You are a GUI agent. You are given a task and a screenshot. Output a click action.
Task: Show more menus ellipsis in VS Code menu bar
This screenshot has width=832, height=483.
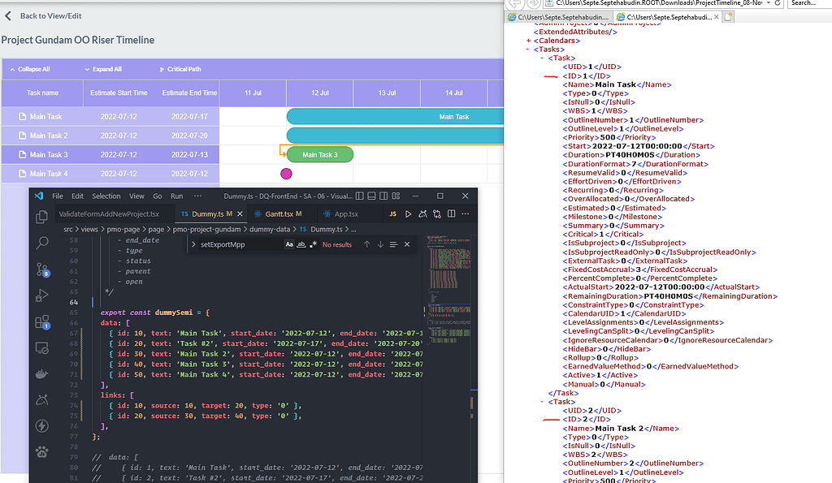click(198, 196)
